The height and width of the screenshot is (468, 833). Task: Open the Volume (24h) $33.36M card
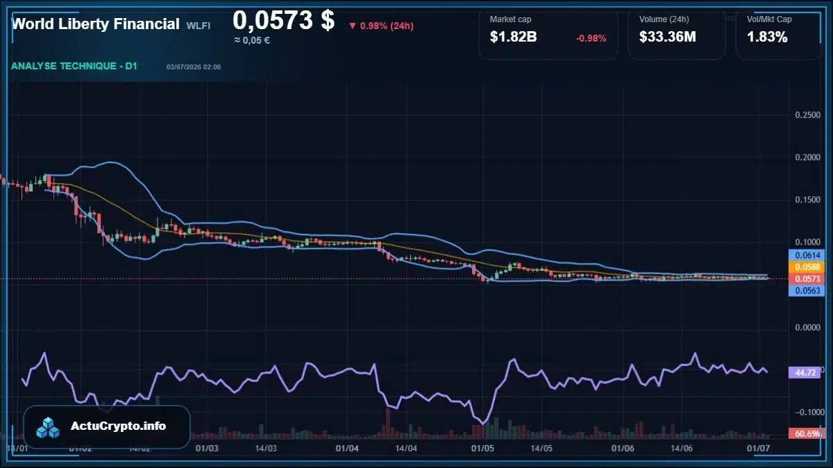pos(676,33)
